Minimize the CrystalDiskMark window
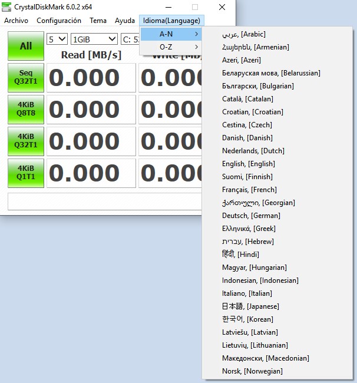This screenshot has height=383, width=357. pyautogui.click(x=168, y=7)
